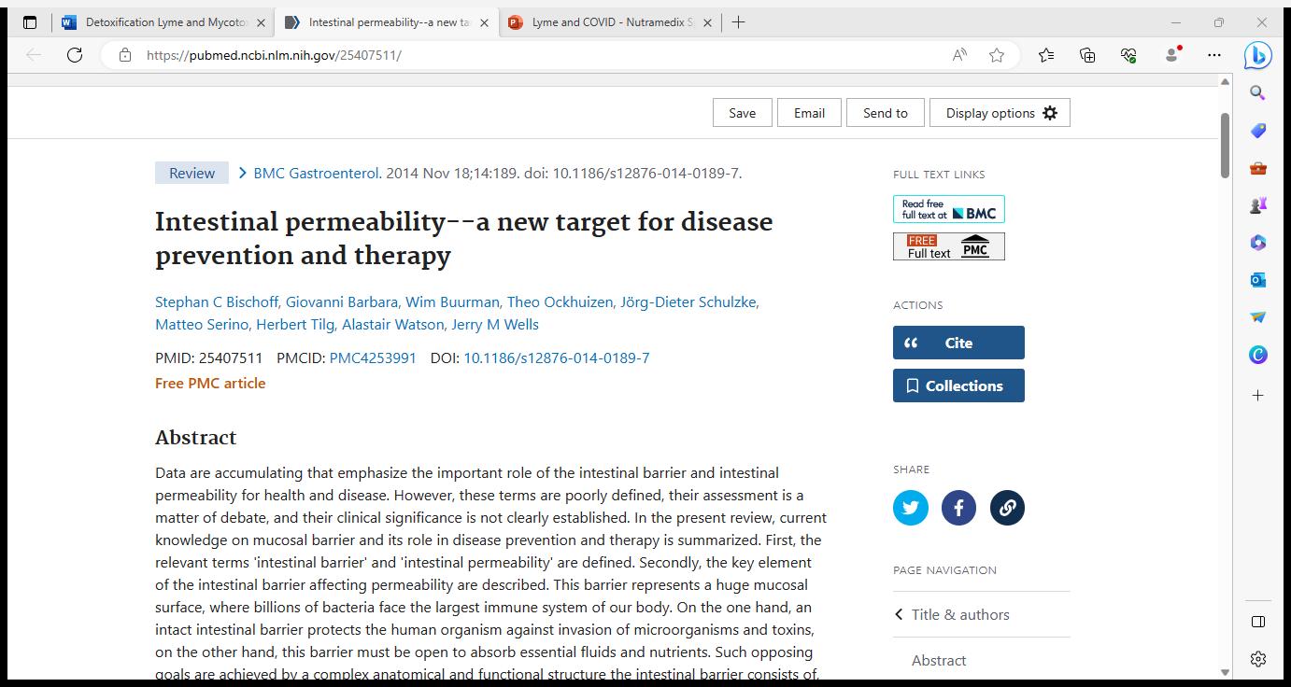Copy the article permalink

click(1007, 508)
